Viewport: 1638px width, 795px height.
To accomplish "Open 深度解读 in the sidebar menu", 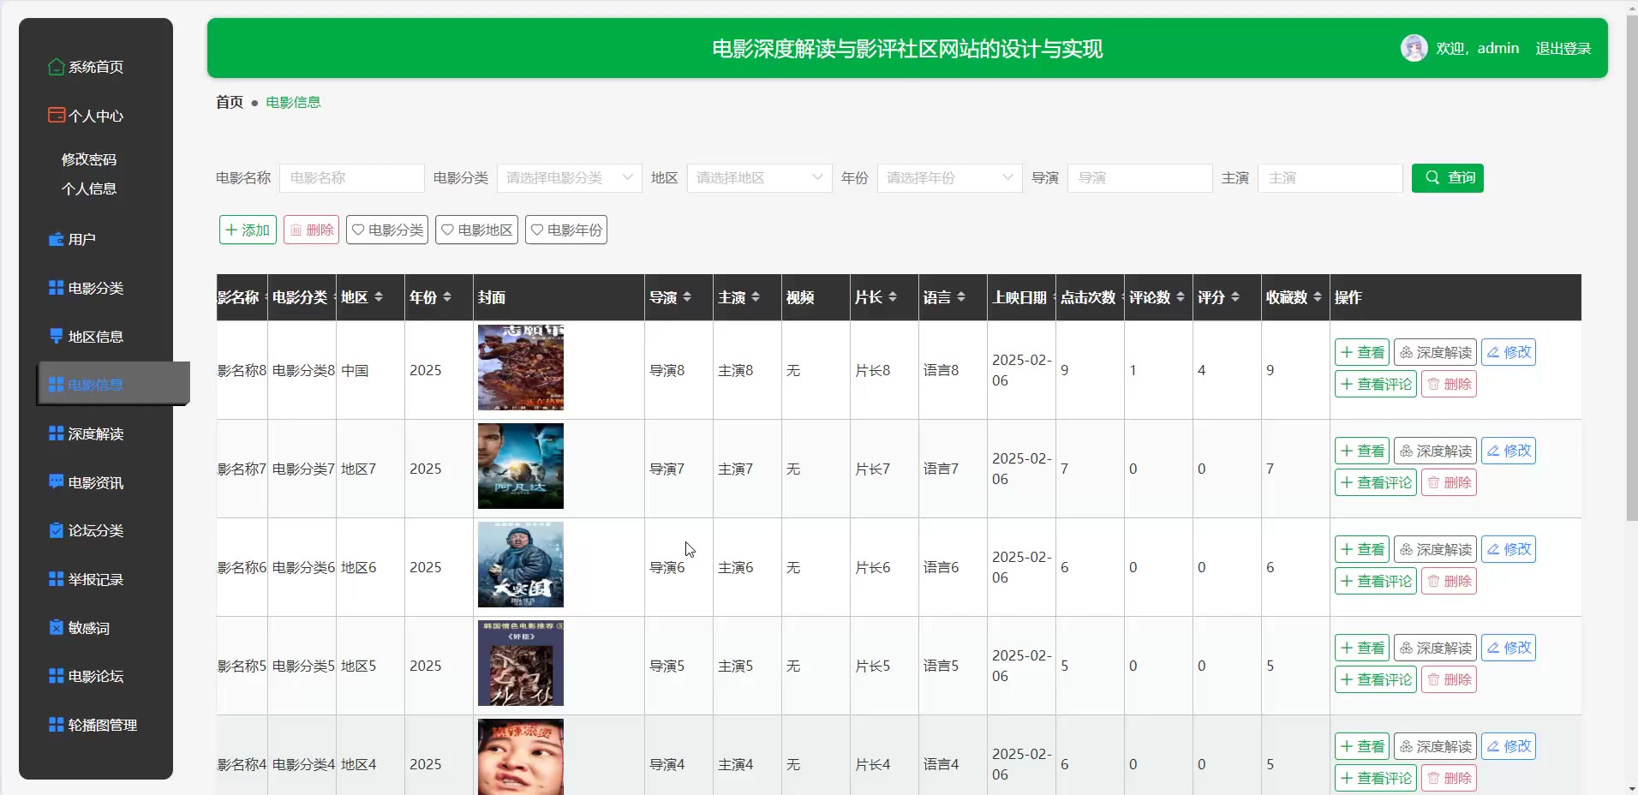I will coord(95,433).
